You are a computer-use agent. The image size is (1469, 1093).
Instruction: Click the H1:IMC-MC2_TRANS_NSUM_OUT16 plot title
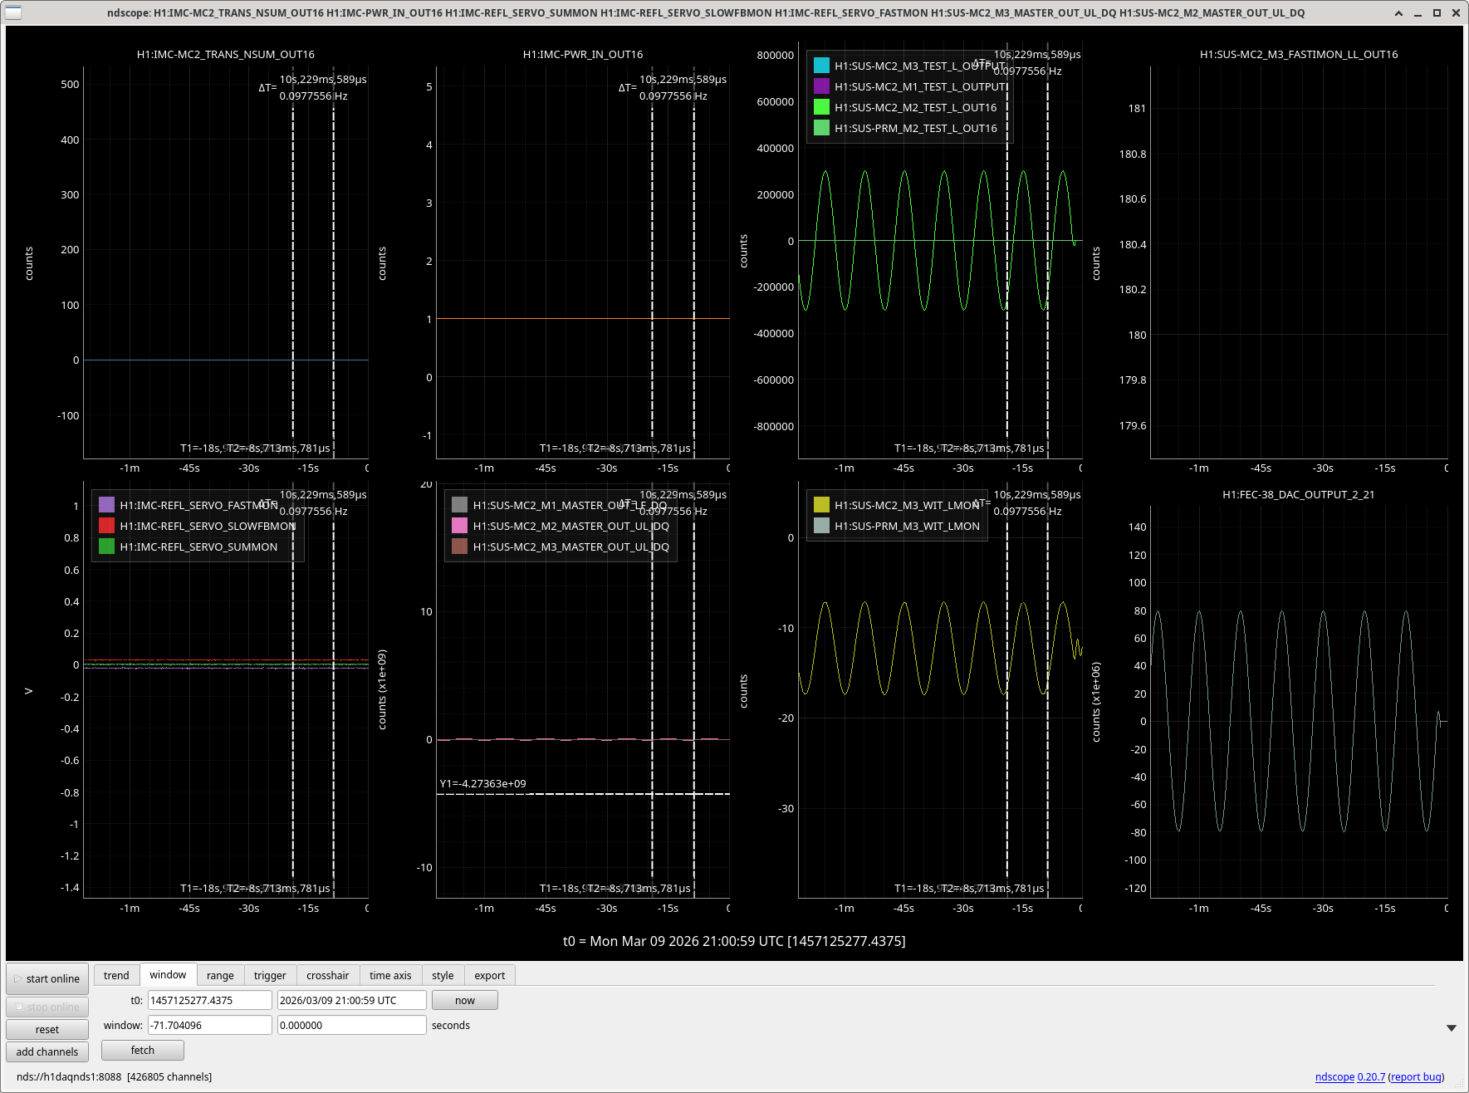coord(226,55)
